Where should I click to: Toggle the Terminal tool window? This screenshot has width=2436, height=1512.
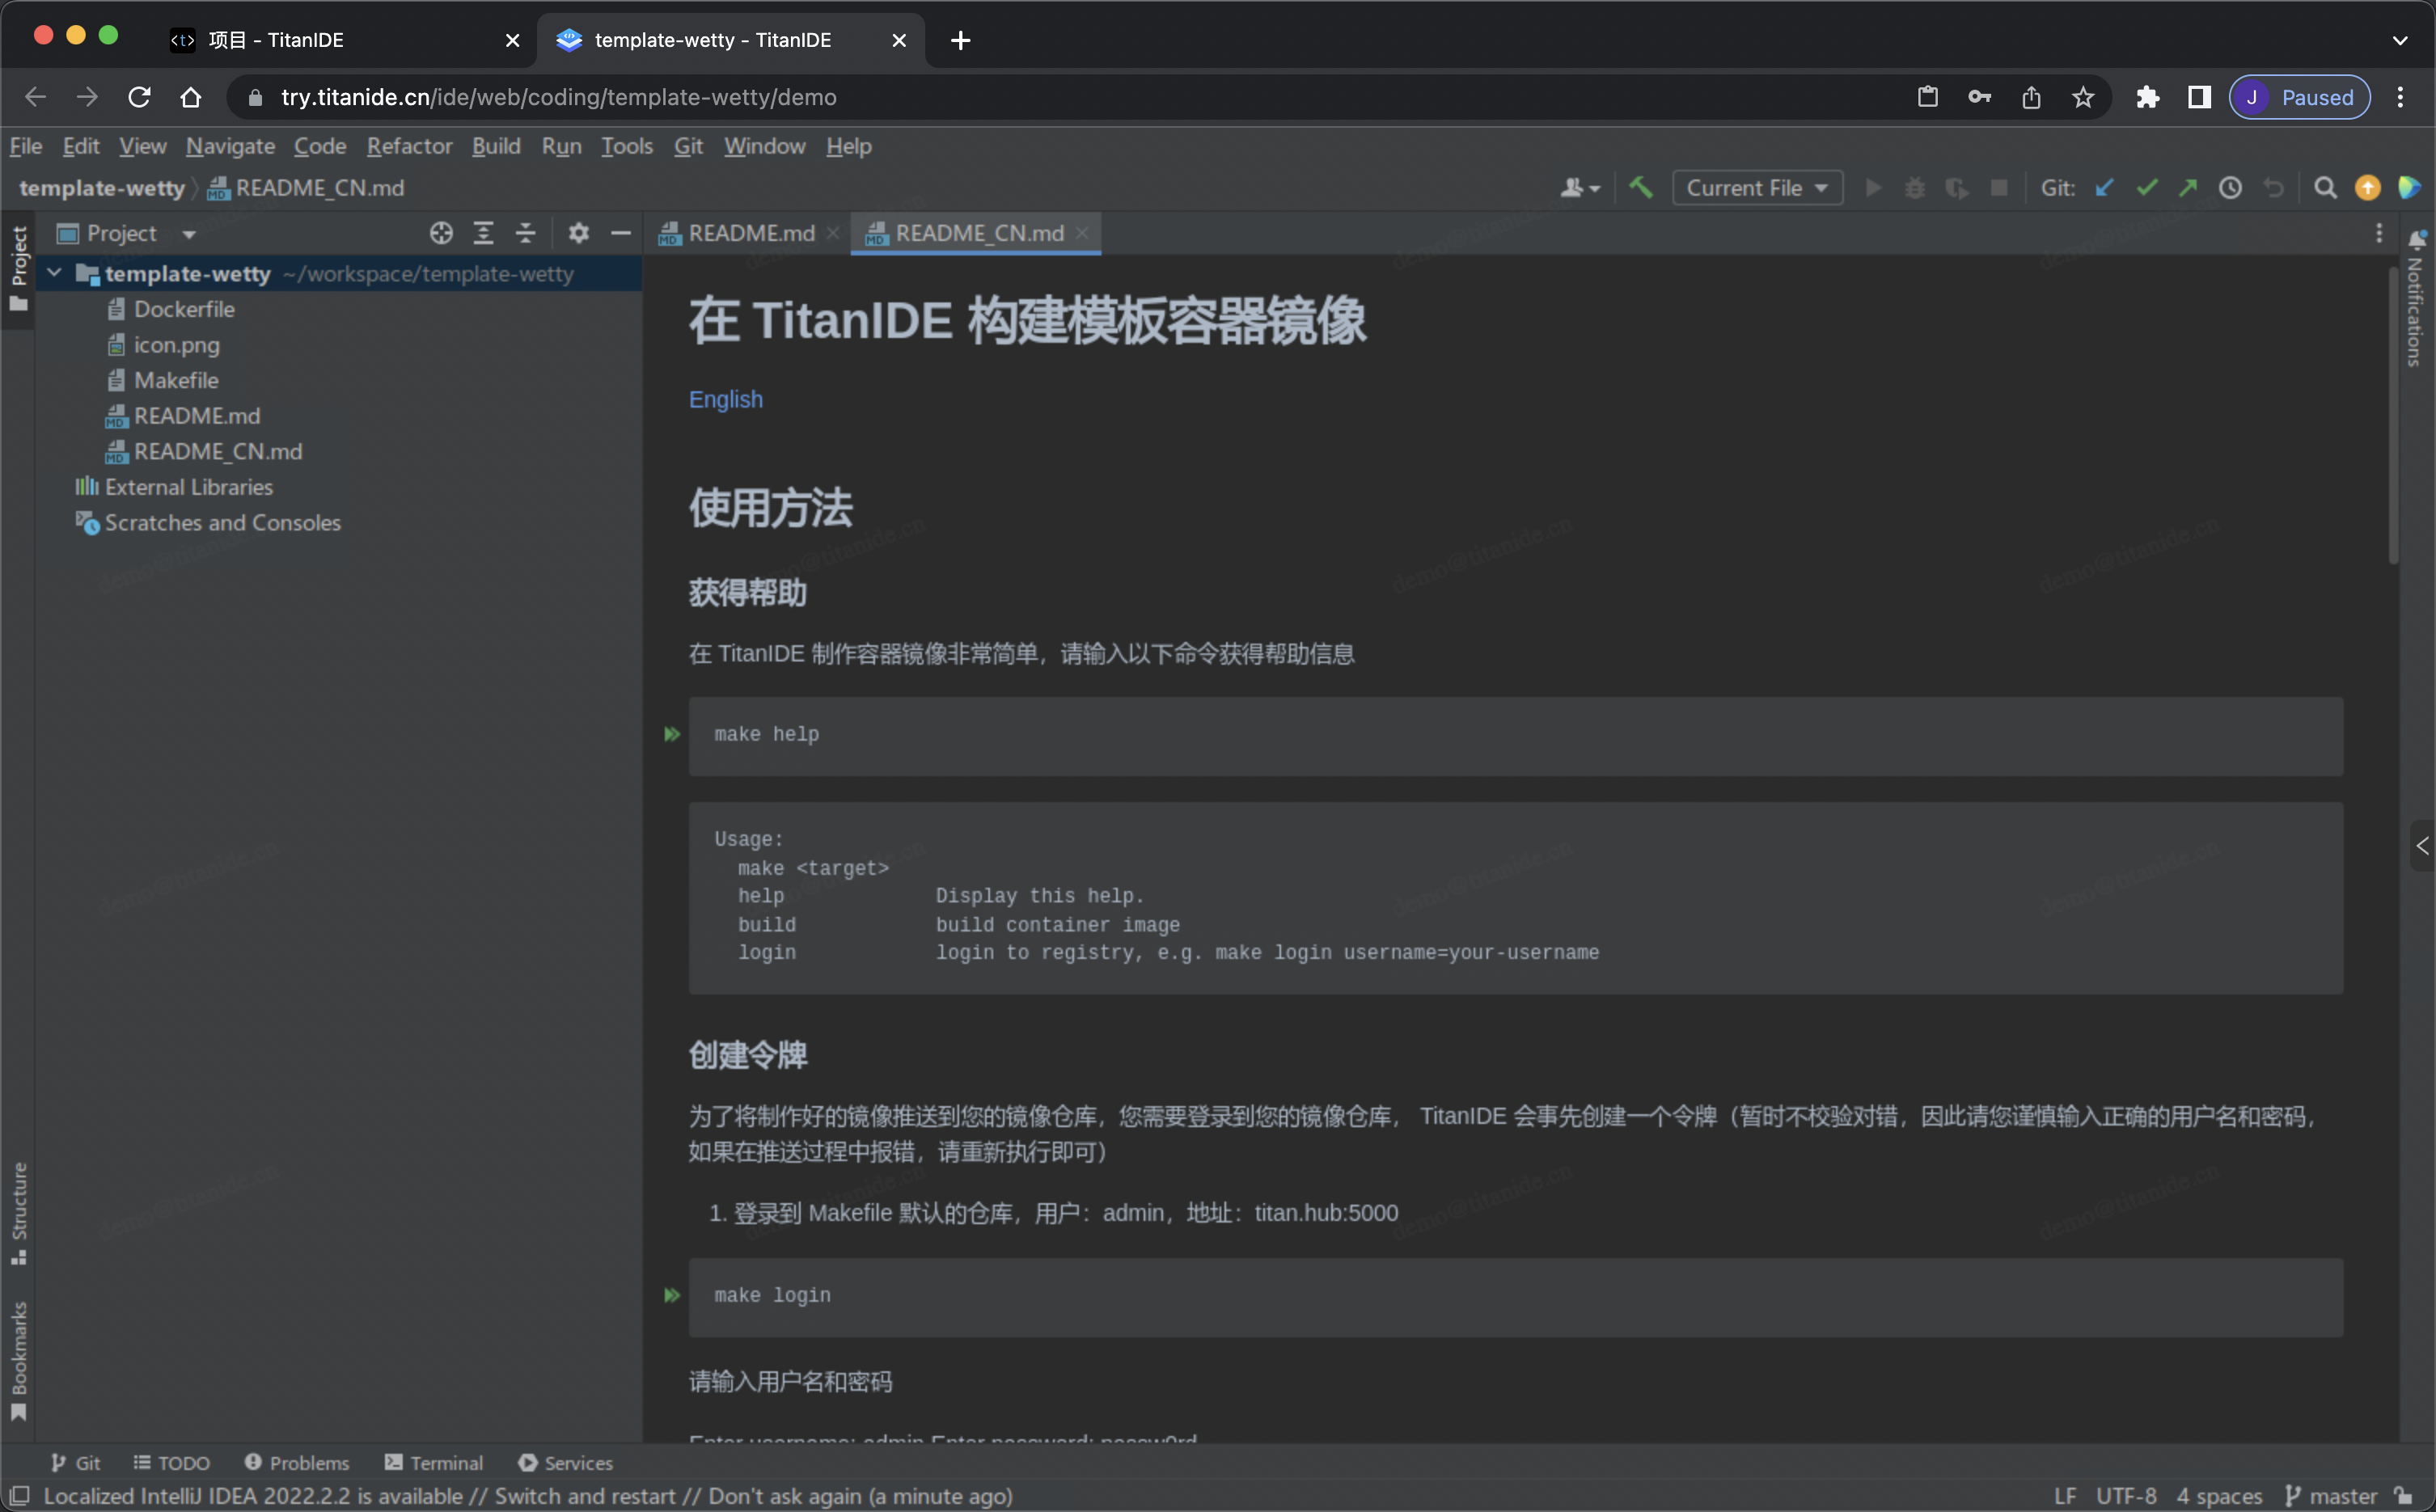click(x=434, y=1462)
